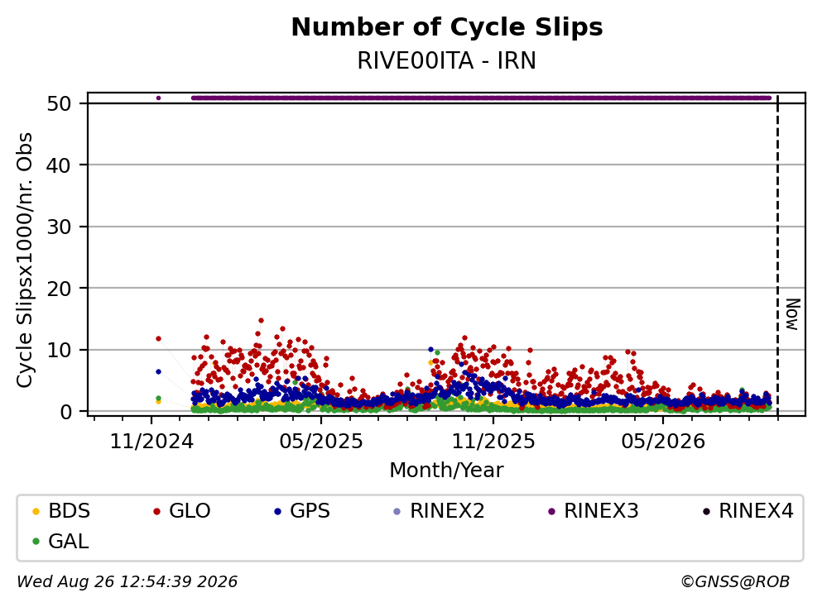Click the isolated red GLO point near 11/2024
The width and height of the screenshot is (822, 607).
[158, 339]
